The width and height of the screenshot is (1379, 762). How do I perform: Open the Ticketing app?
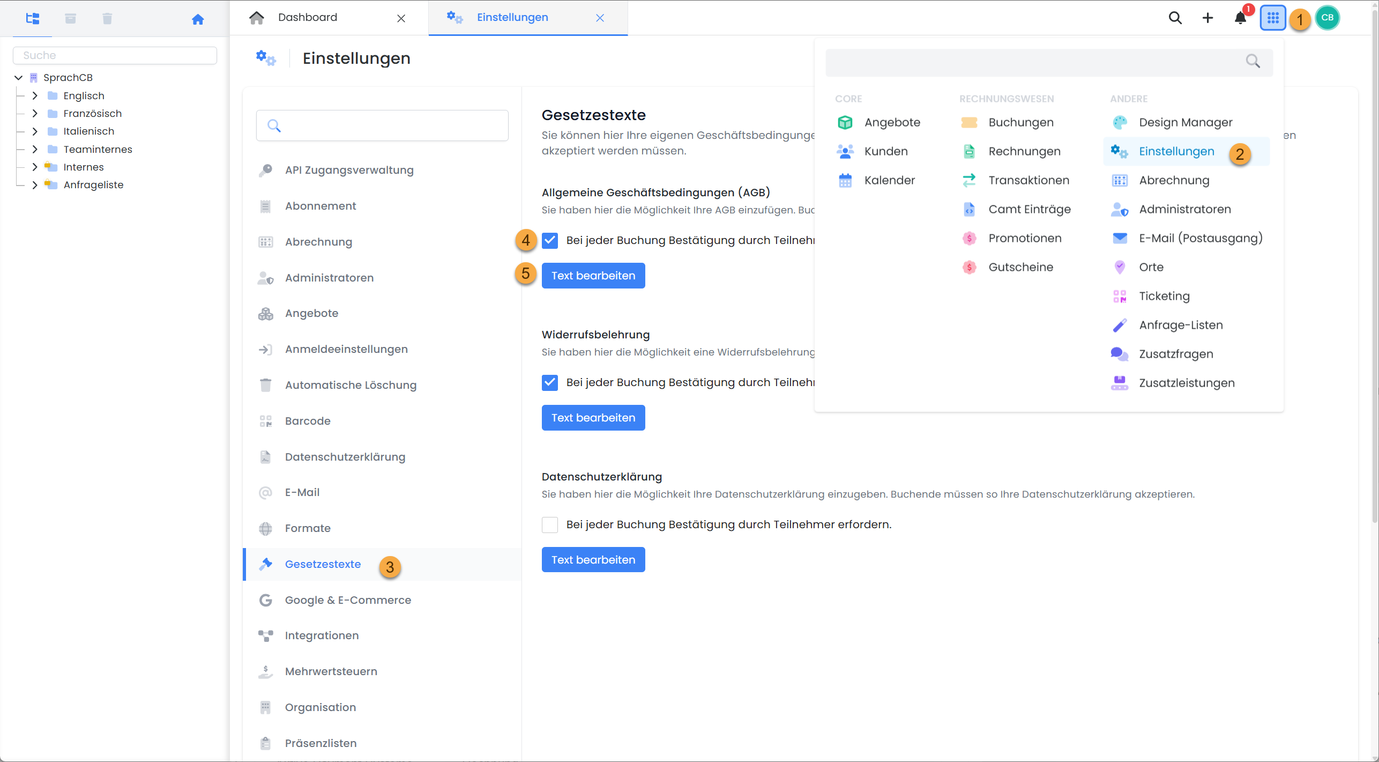[x=1164, y=295]
